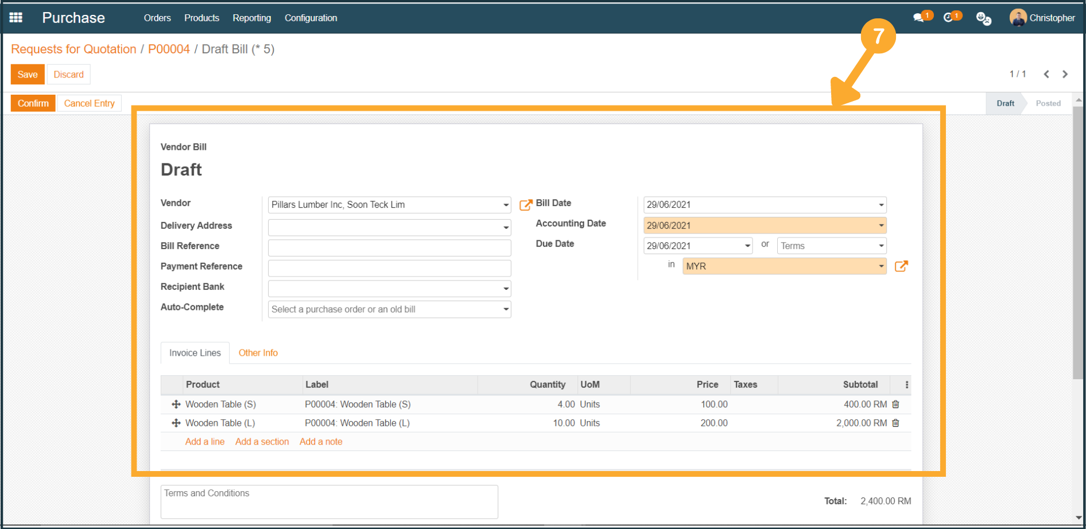Open the conversations chat icon
The height and width of the screenshot is (529, 1086).
[919, 18]
